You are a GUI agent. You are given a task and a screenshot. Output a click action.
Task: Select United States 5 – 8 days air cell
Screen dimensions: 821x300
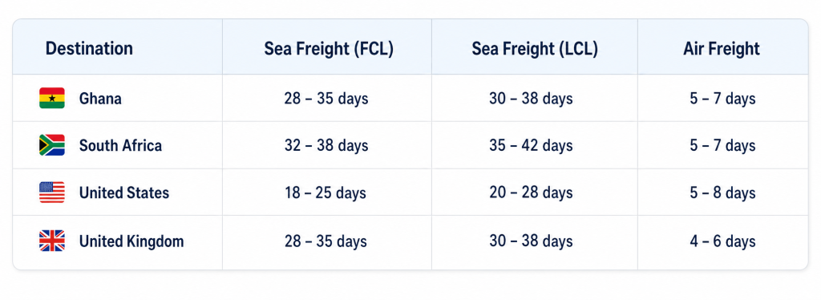pos(722,193)
